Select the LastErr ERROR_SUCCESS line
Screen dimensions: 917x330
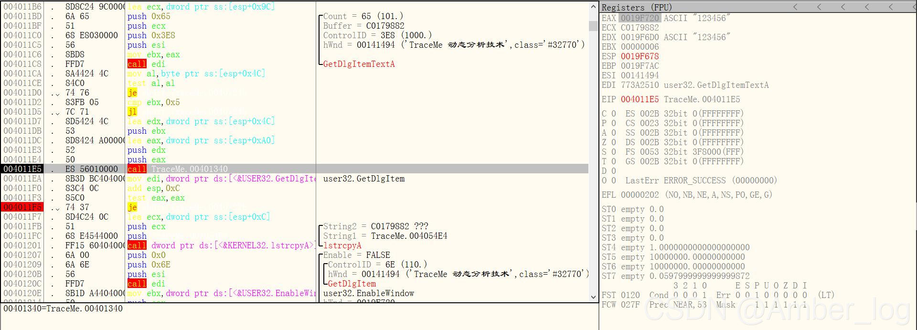pyautogui.click(x=701, y=181)
